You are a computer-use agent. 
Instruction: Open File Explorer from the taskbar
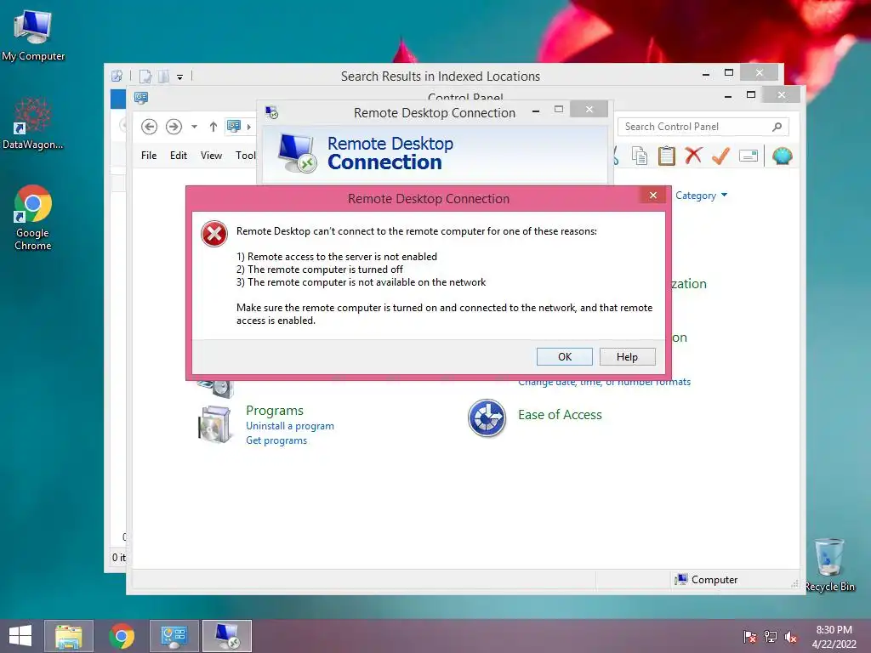pos(69,636)
